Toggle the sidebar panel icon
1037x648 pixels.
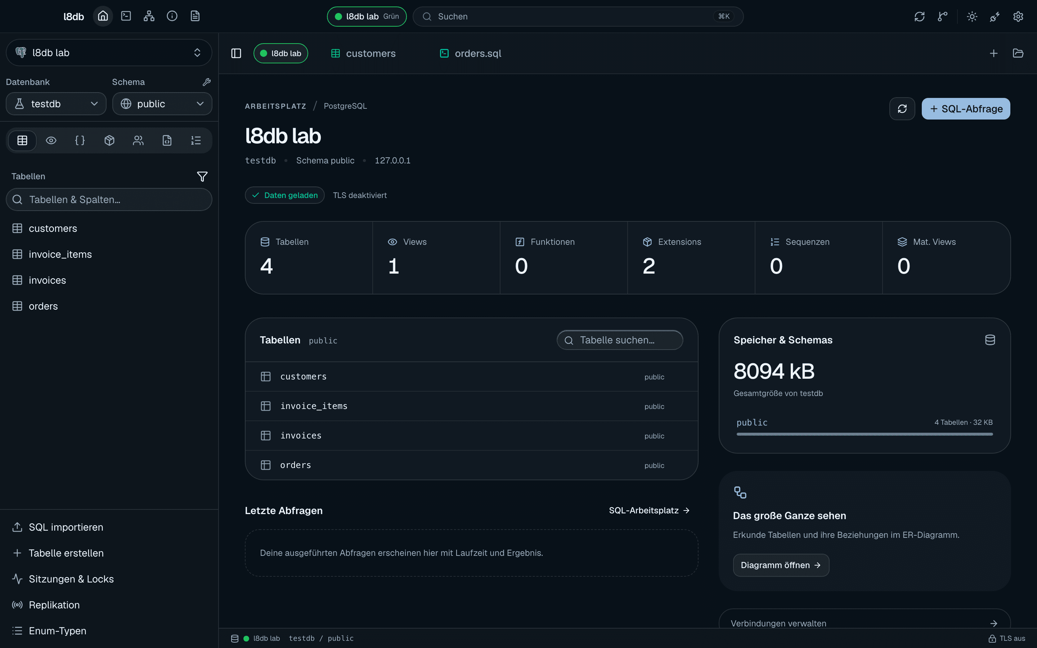(236, 53)
